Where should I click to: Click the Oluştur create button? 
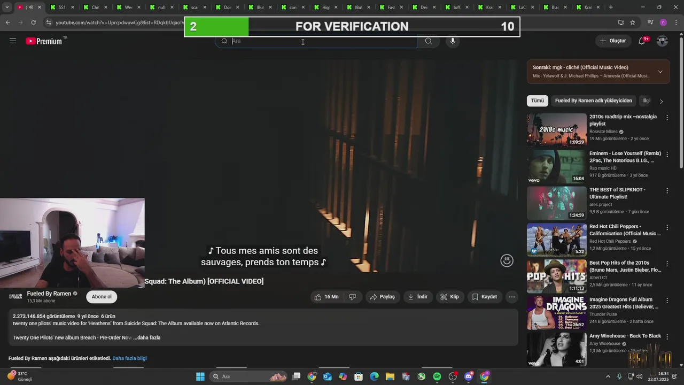[x=612, y=41]
